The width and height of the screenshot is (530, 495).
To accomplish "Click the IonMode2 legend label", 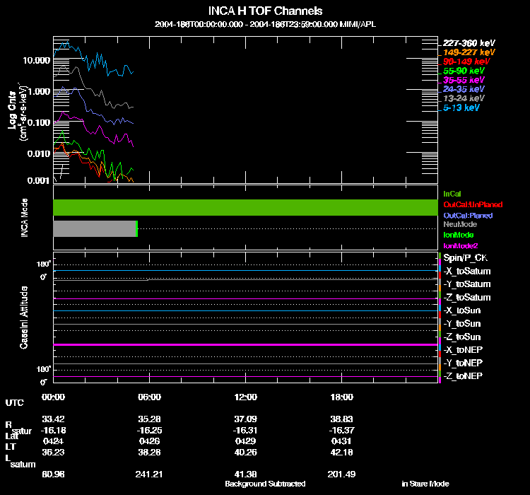I will coord(460,245).
